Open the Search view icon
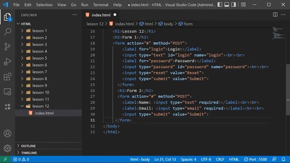This screenshot has height=163, width=290. (x=7, y=32)
